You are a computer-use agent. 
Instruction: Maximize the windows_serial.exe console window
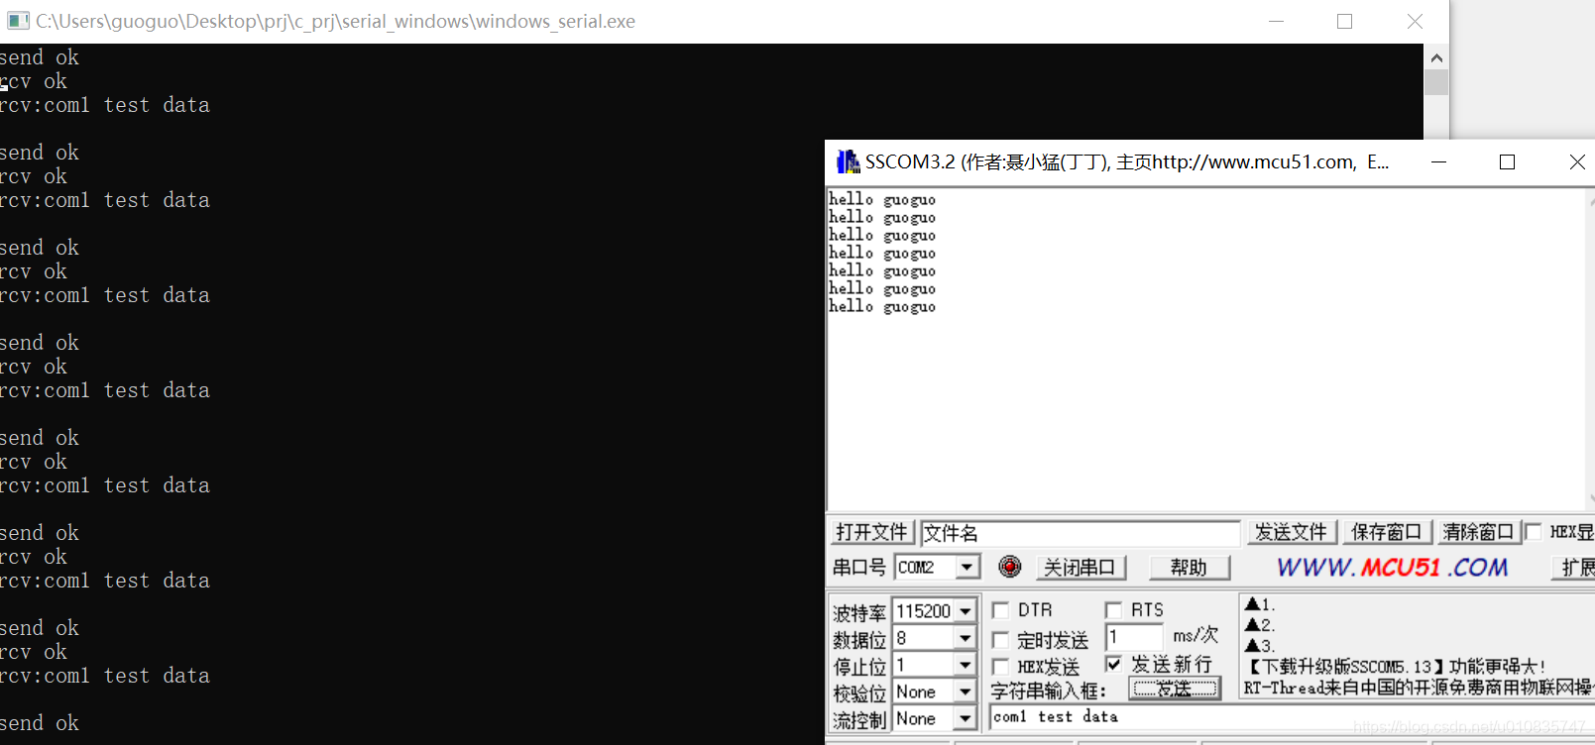[1344, 21]
